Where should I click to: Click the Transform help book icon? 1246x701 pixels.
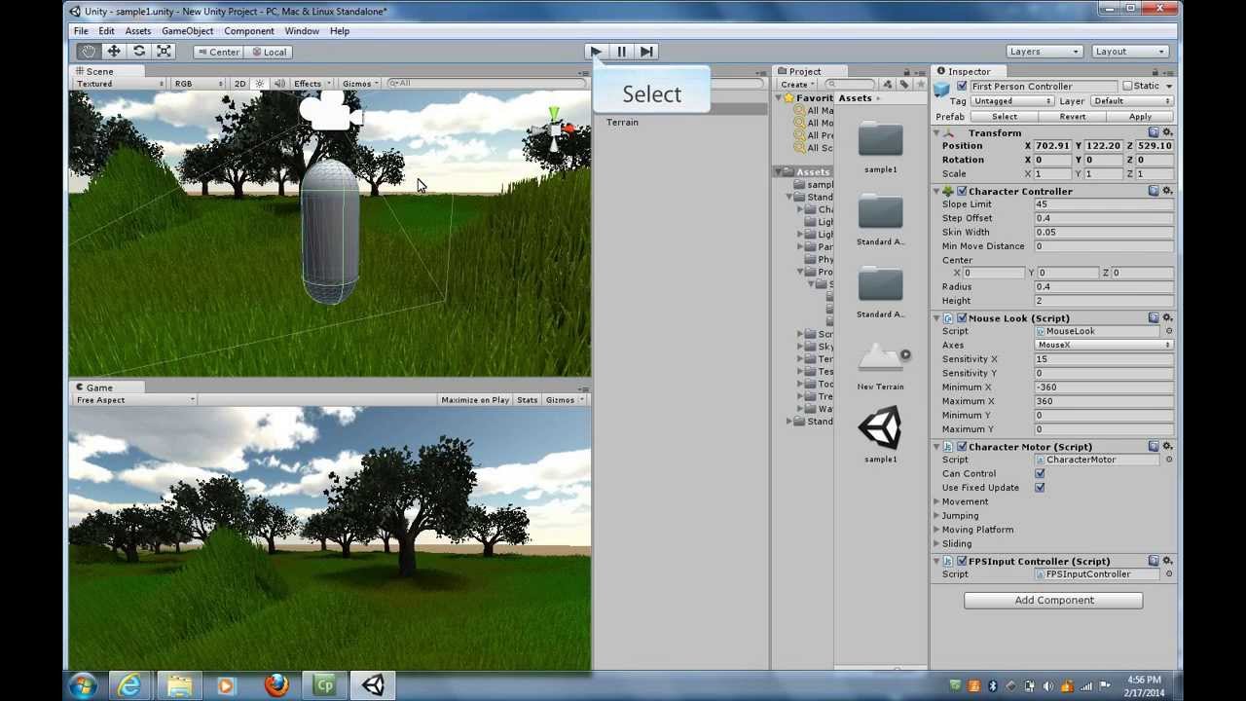click(x=1154, y=132)
